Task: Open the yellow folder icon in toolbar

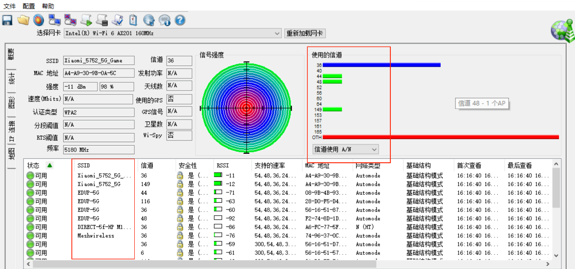Action: tap(23, 20)
